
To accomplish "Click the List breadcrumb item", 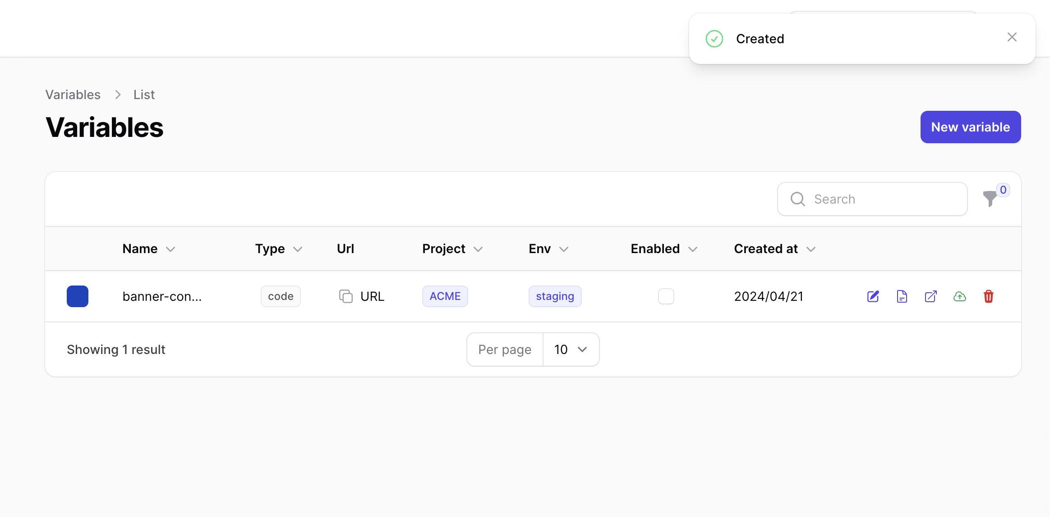I will point(144,95).
